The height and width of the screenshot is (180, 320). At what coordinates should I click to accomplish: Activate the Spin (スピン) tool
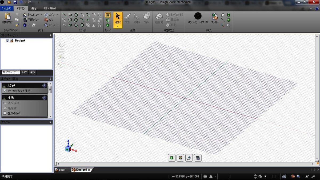[x=50, y=15]
